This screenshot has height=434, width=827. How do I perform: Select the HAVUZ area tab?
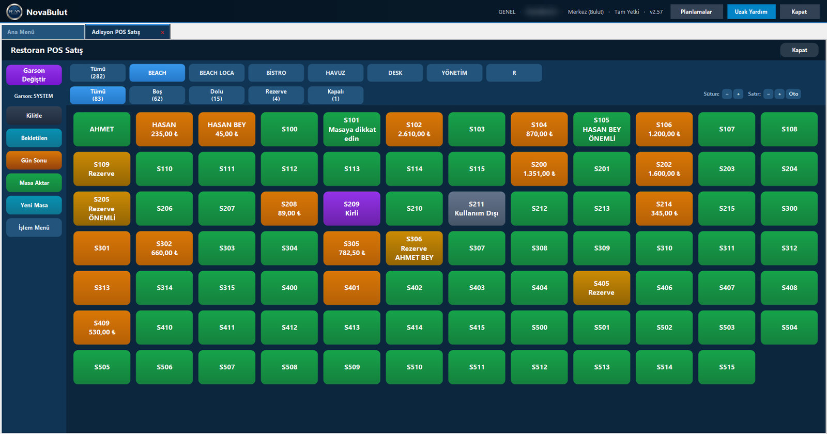[335, 73]
